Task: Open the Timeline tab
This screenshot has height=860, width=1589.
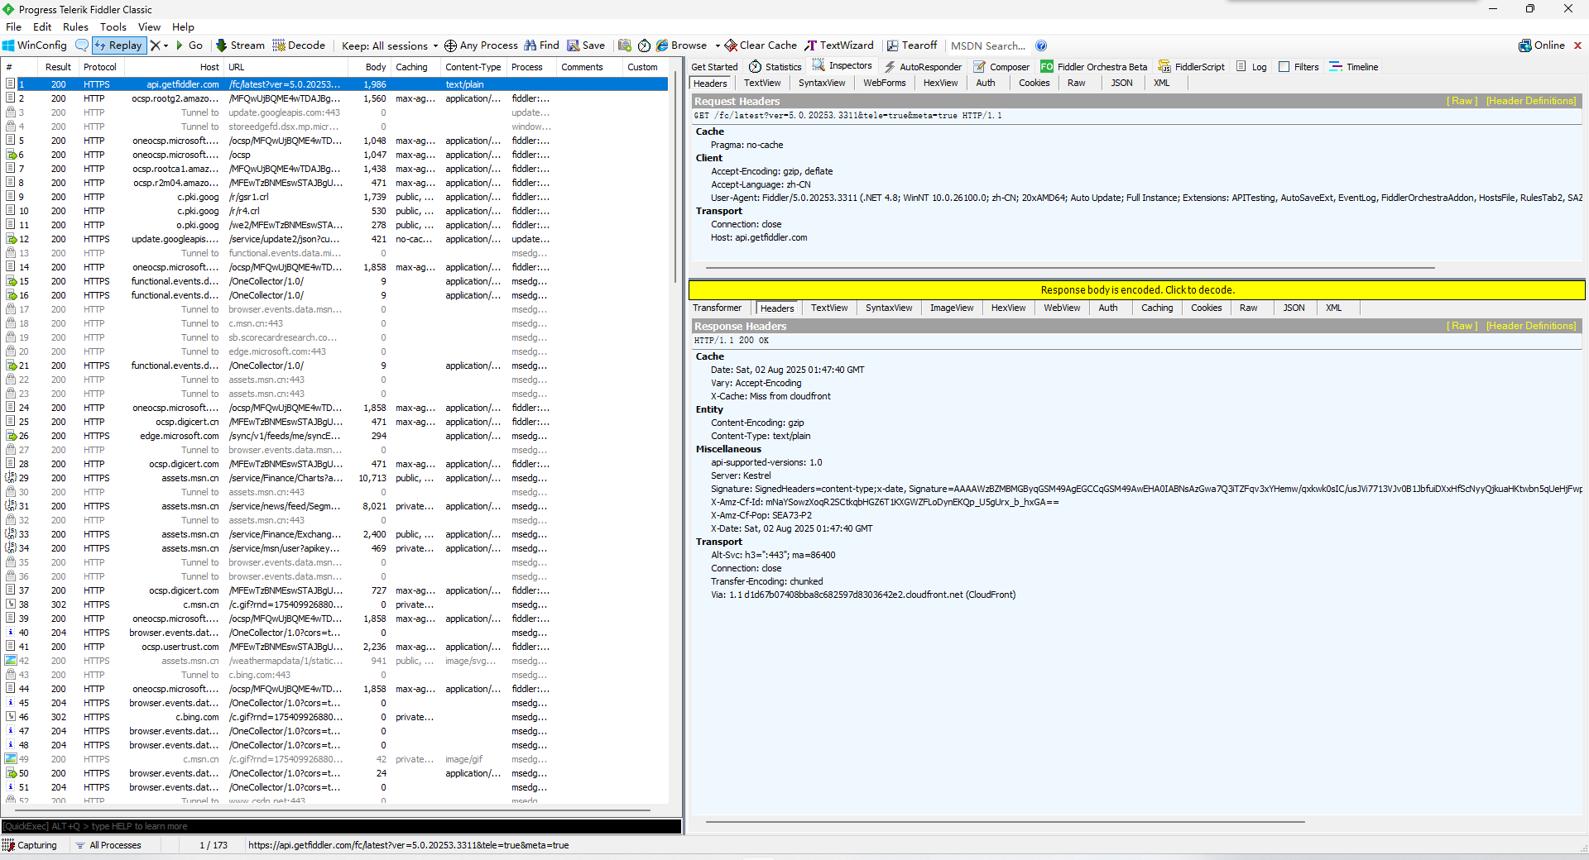Action: coord(1354,67)
